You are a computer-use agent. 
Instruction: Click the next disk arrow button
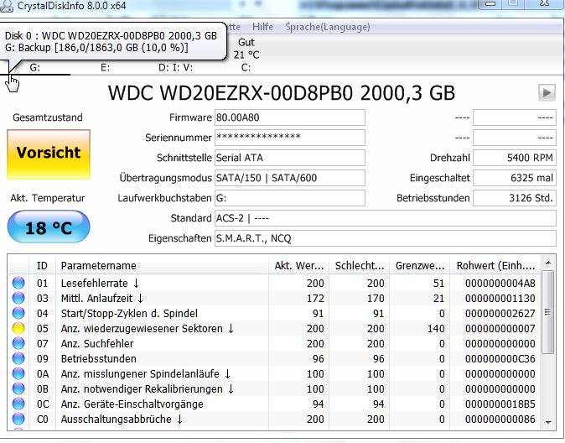tap(547, 93)
